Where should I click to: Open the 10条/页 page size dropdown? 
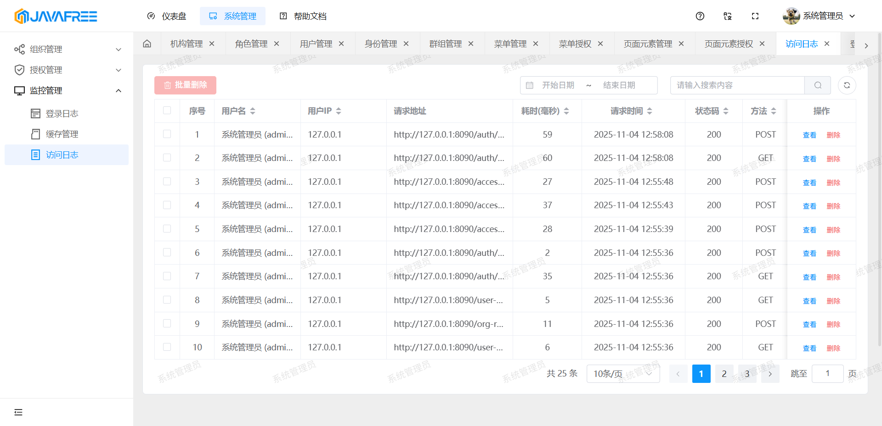pyautogui.click(x=623, y=374)
